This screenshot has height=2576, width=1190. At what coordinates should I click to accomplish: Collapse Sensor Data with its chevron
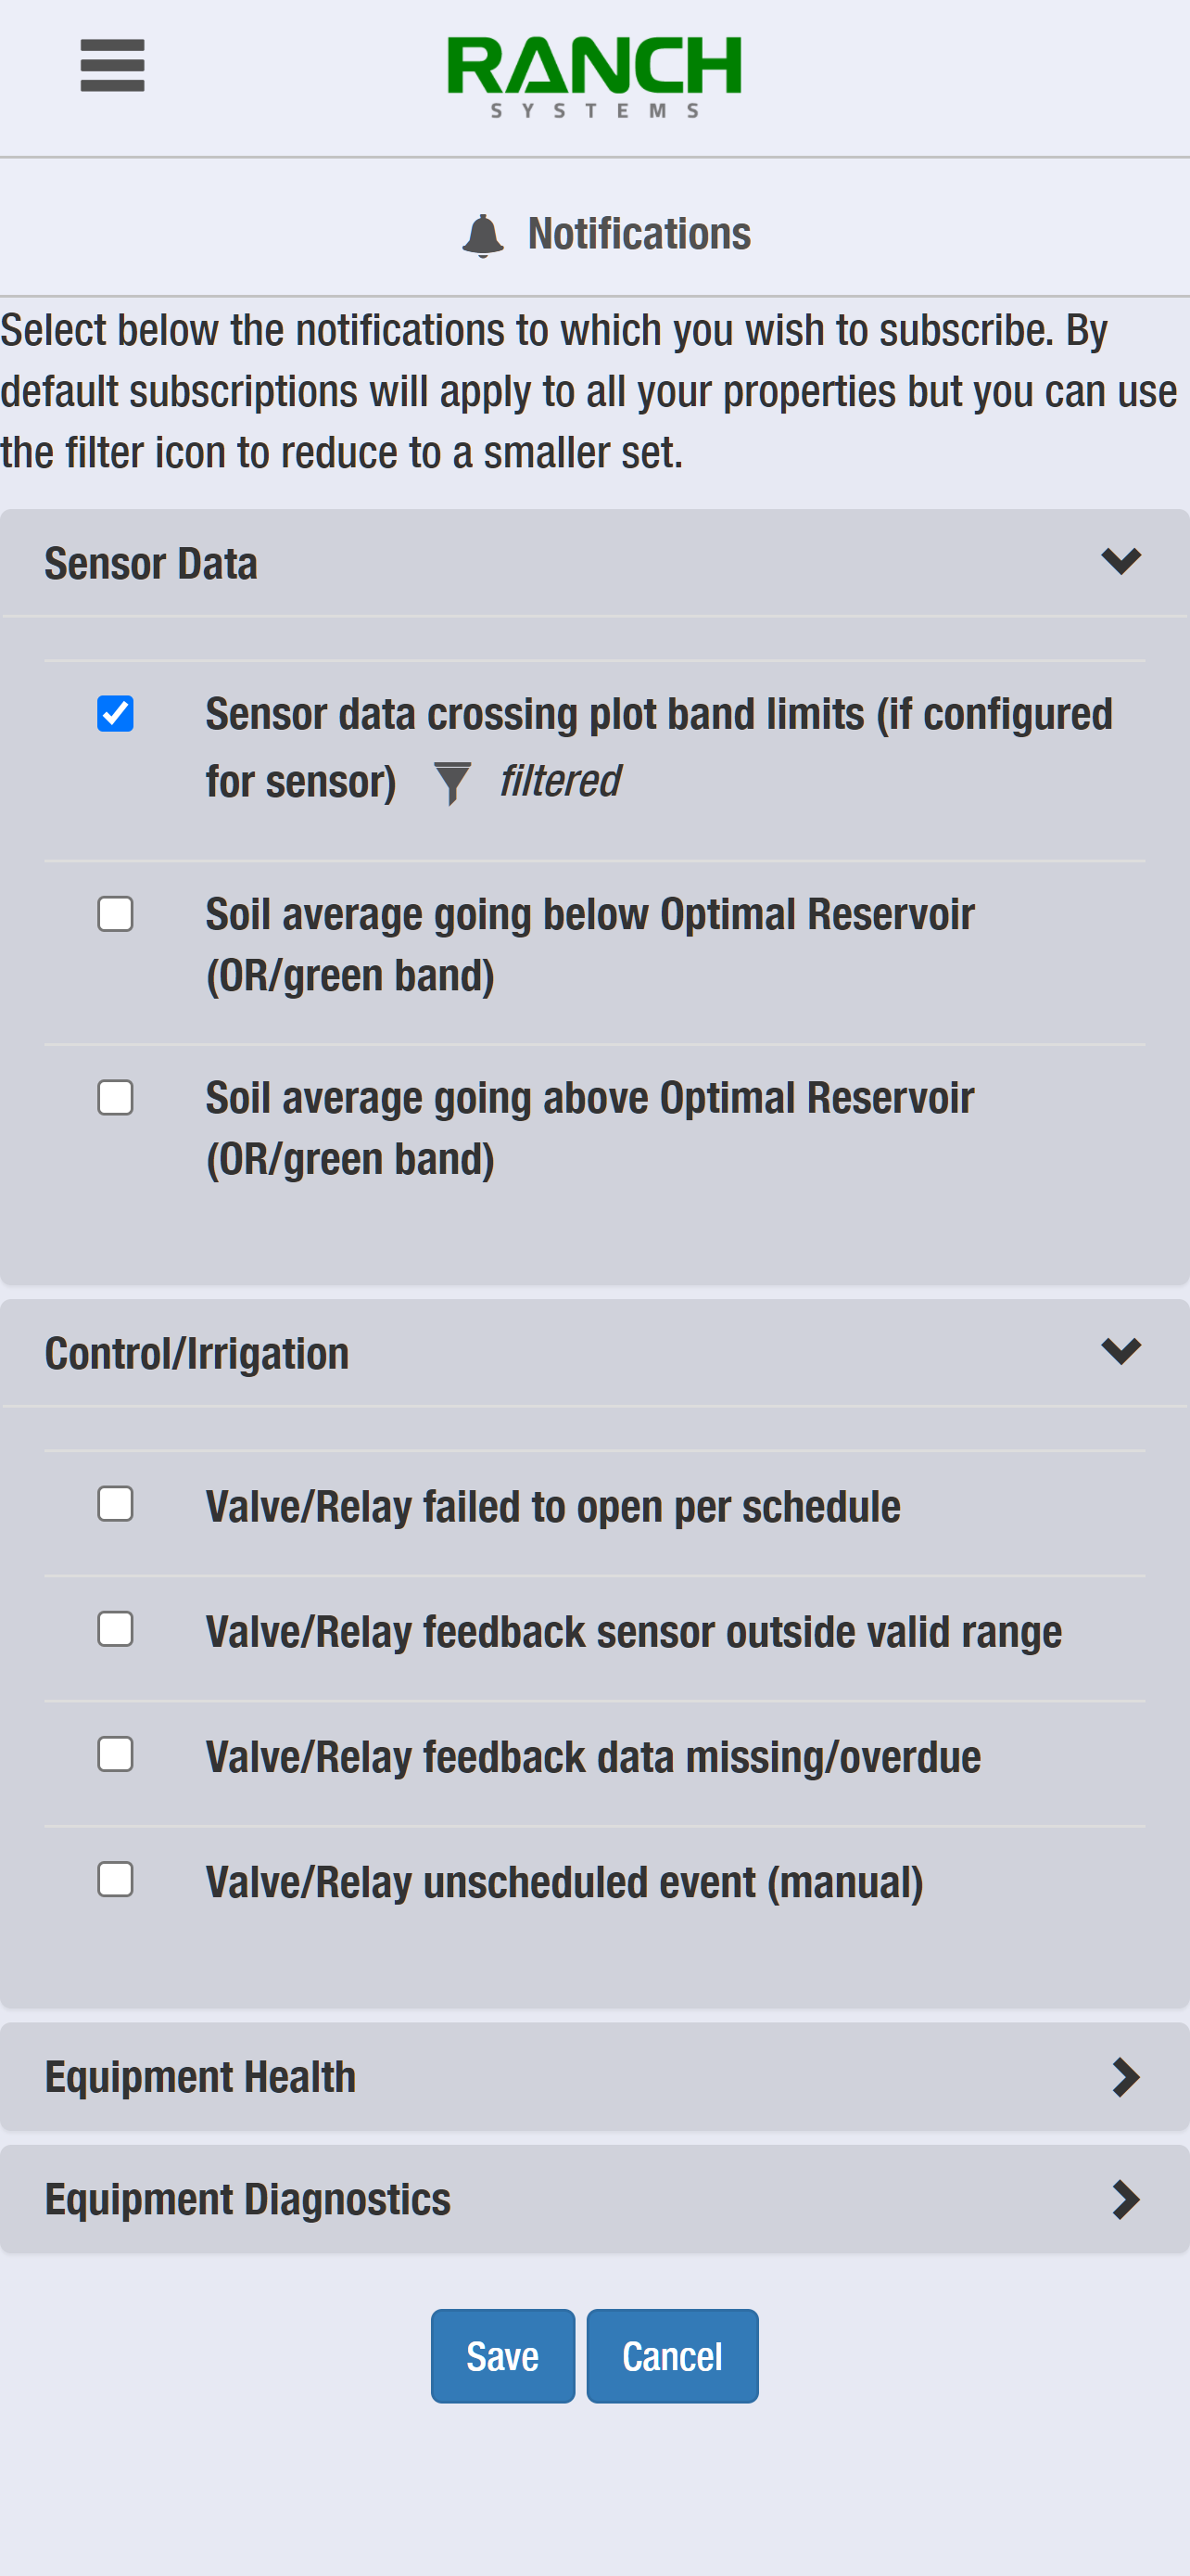point(1121,562)
